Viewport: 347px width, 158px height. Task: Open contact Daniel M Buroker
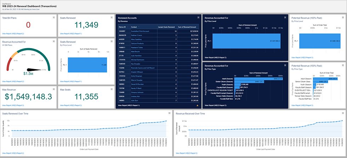pyautogui.click(x=137, y=84)
